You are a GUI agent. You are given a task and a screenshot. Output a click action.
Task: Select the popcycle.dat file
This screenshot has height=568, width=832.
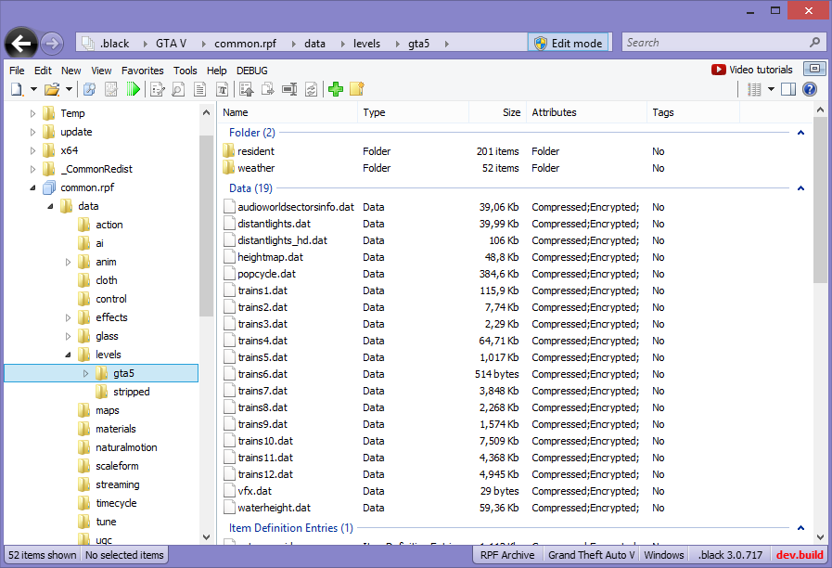(266, 274)
